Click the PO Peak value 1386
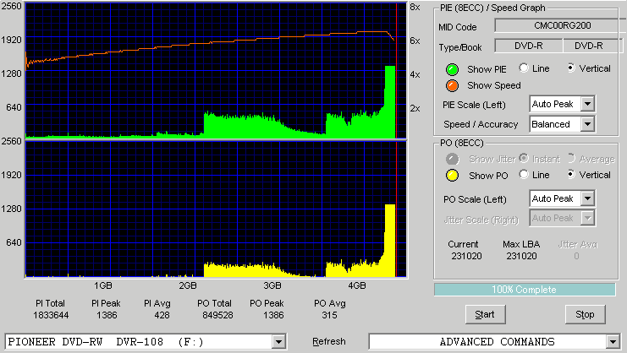Screen dimensions: 627x353 point(273,315)
